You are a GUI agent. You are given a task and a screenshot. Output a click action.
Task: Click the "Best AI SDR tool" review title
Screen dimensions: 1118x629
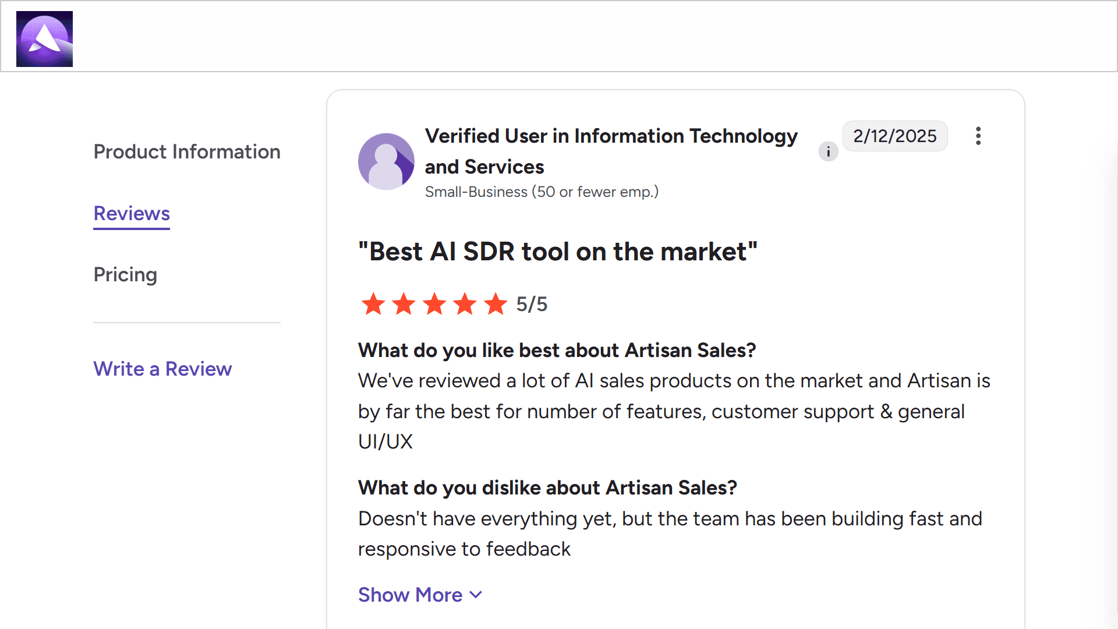tap(557, 252)
